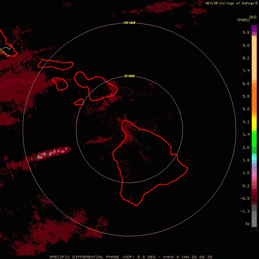Click the [PHAS] legend unit label

point(243,20)
